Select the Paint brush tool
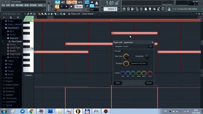Image resolution: width=203 pixels, height=114 pixels. (42, 14)
